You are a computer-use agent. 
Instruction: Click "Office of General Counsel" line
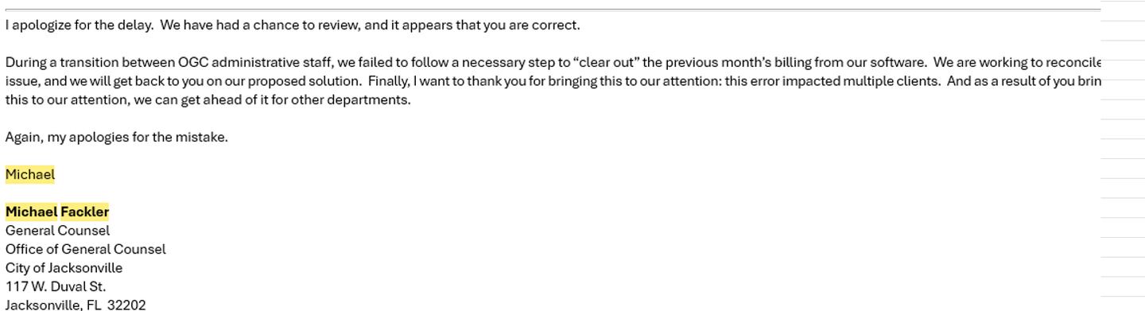click(x=85, y=249)
